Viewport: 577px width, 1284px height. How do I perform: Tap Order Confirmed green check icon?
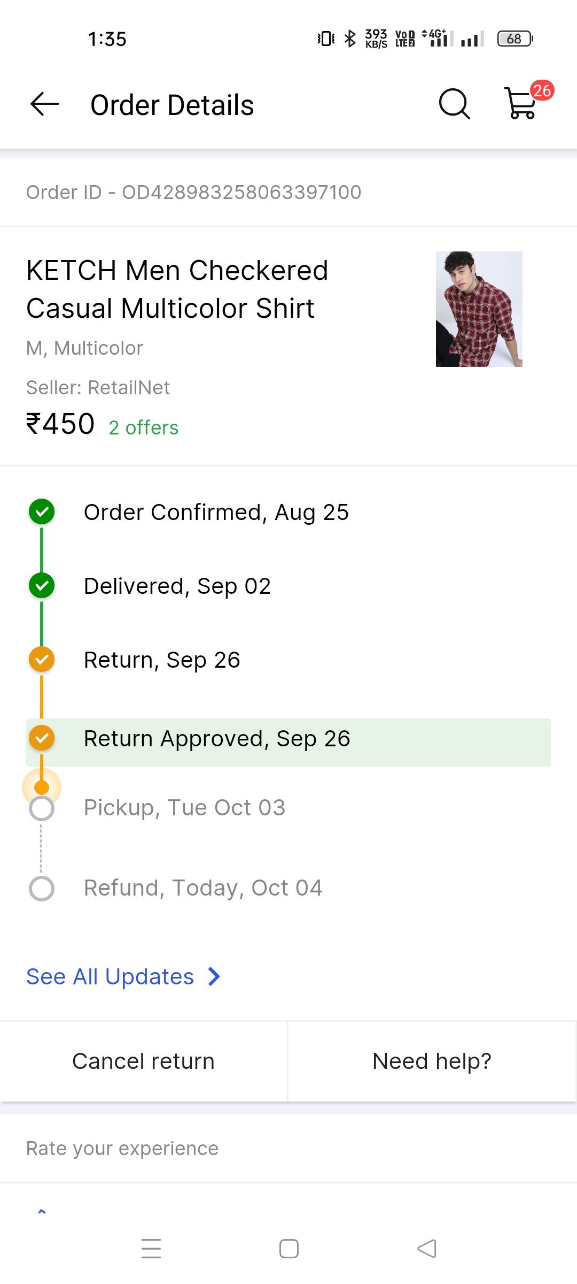tap(42, 512)
